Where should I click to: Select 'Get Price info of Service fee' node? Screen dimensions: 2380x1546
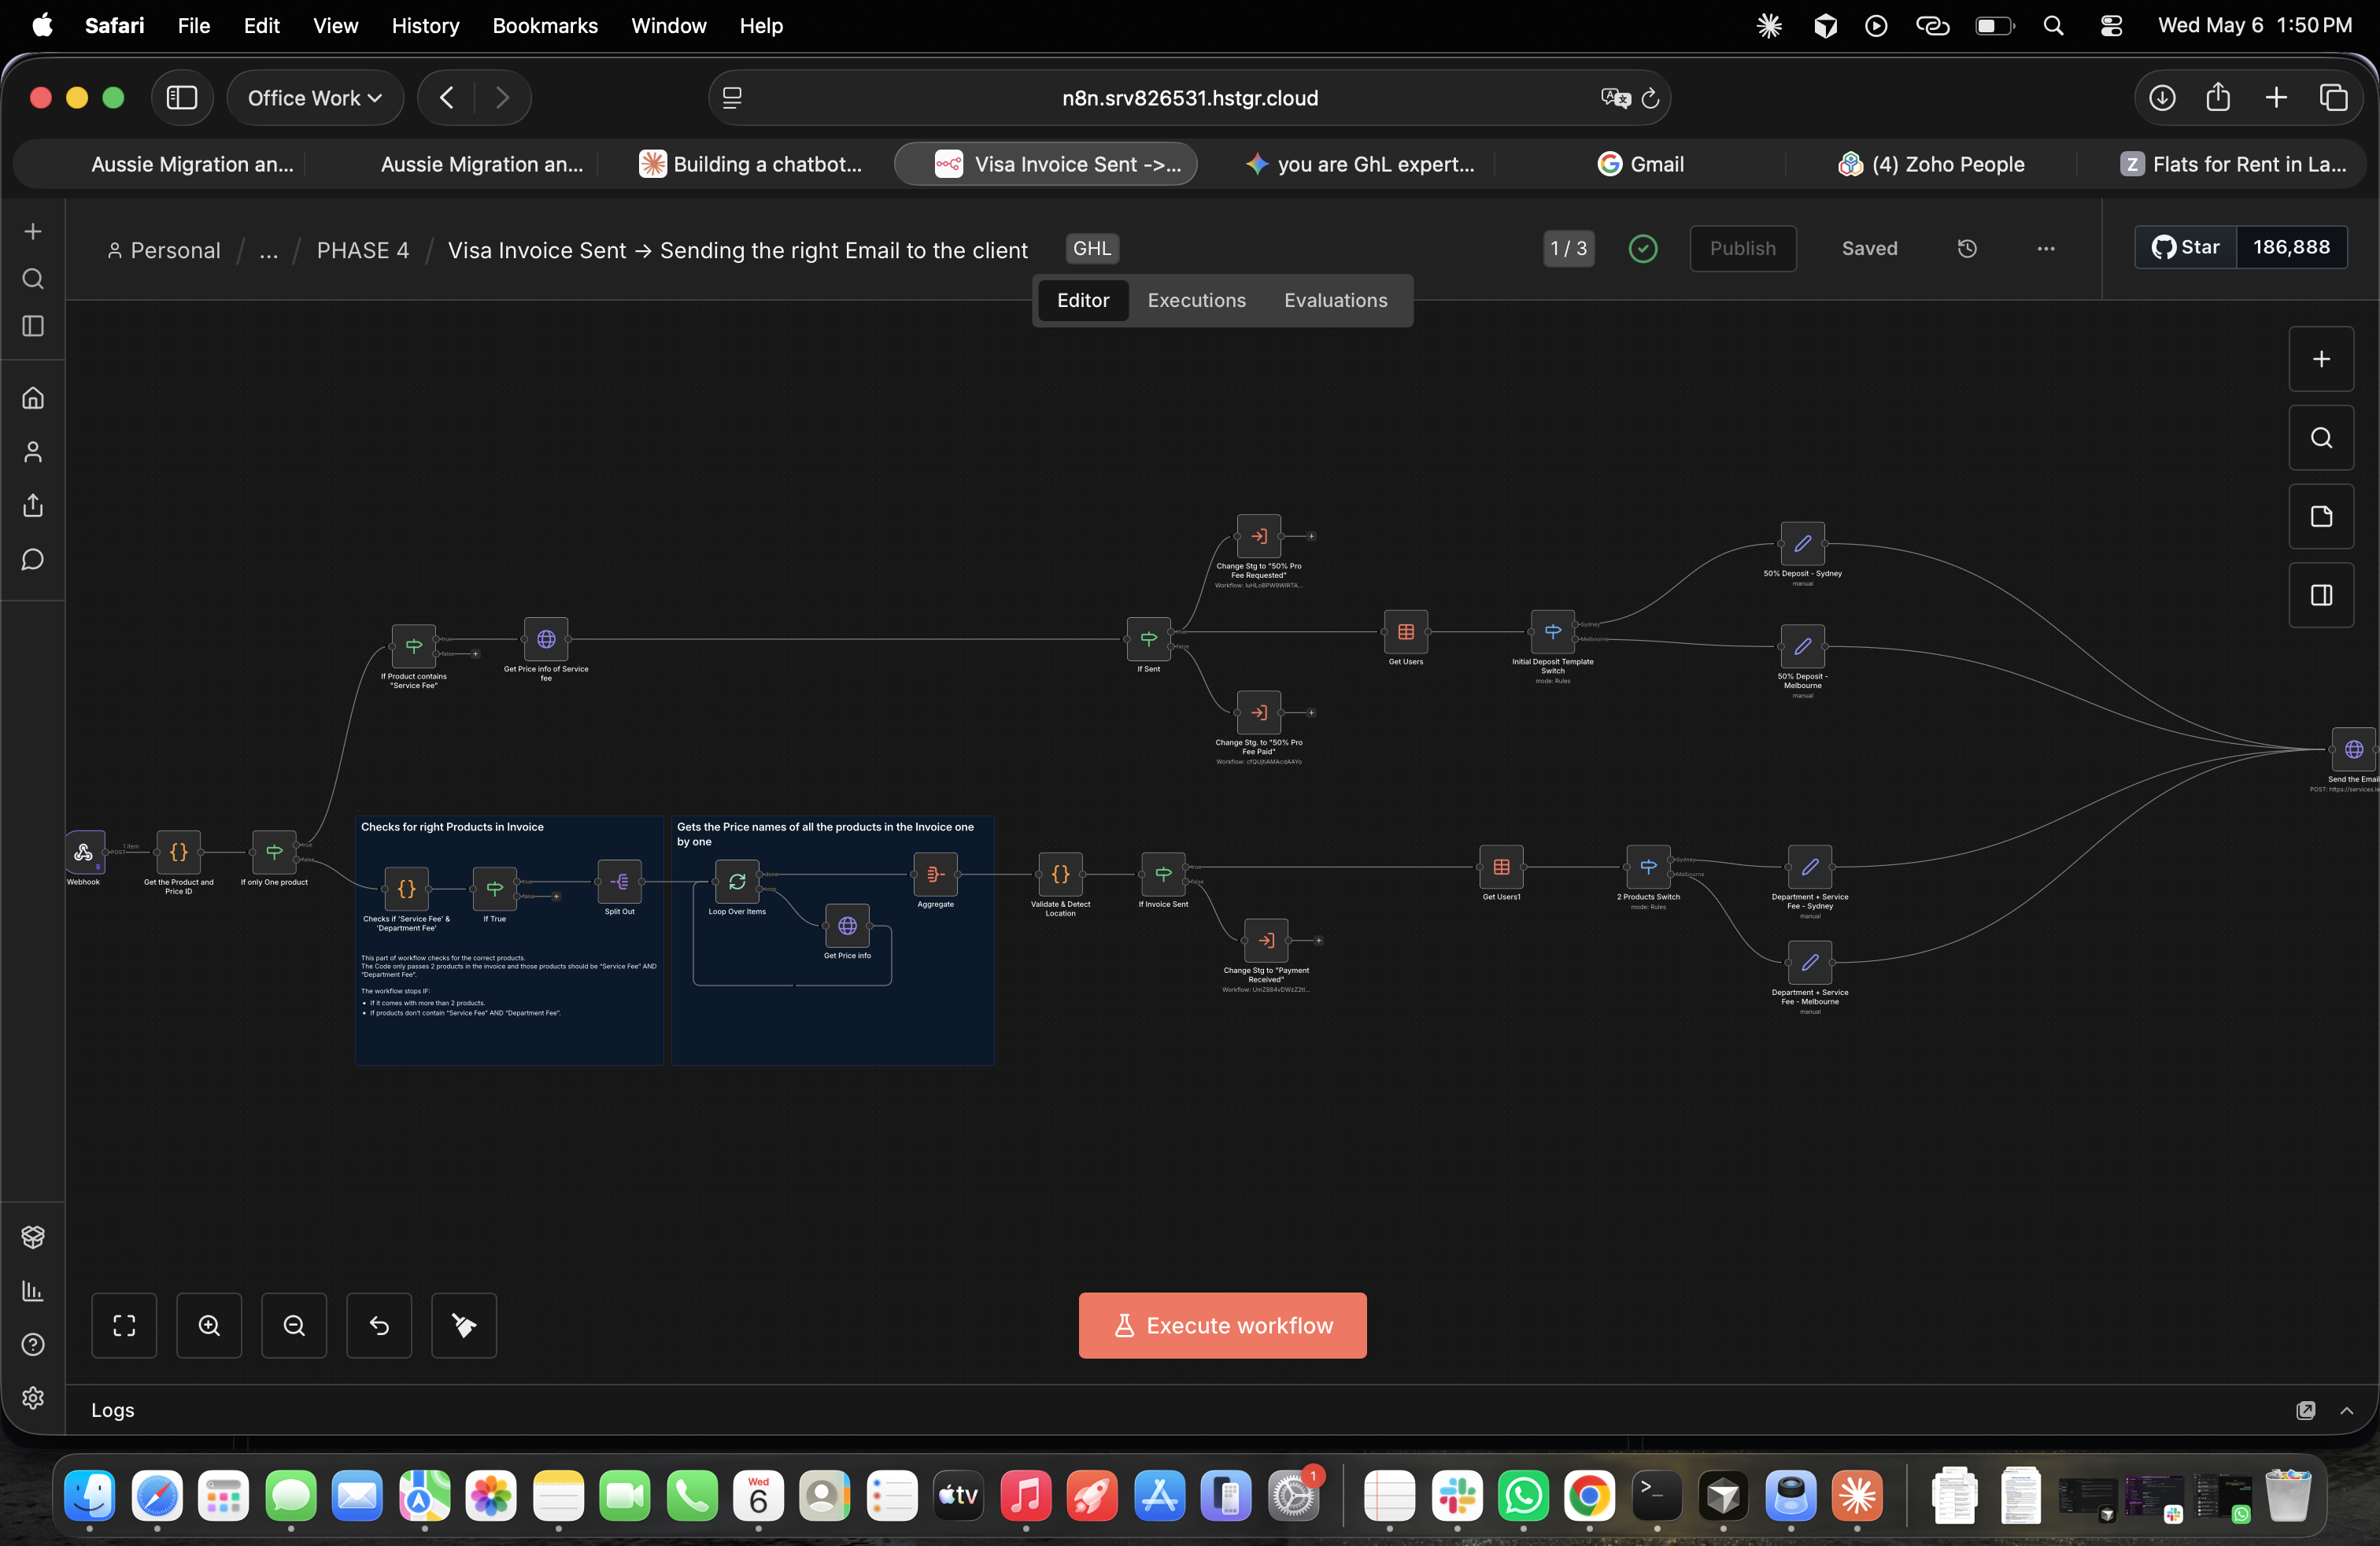click(546, 639)
